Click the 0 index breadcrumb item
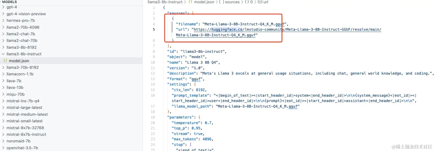 (x=251, y=2)
